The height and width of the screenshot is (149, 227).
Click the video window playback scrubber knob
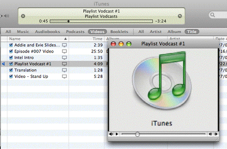(x=138, y=134)
